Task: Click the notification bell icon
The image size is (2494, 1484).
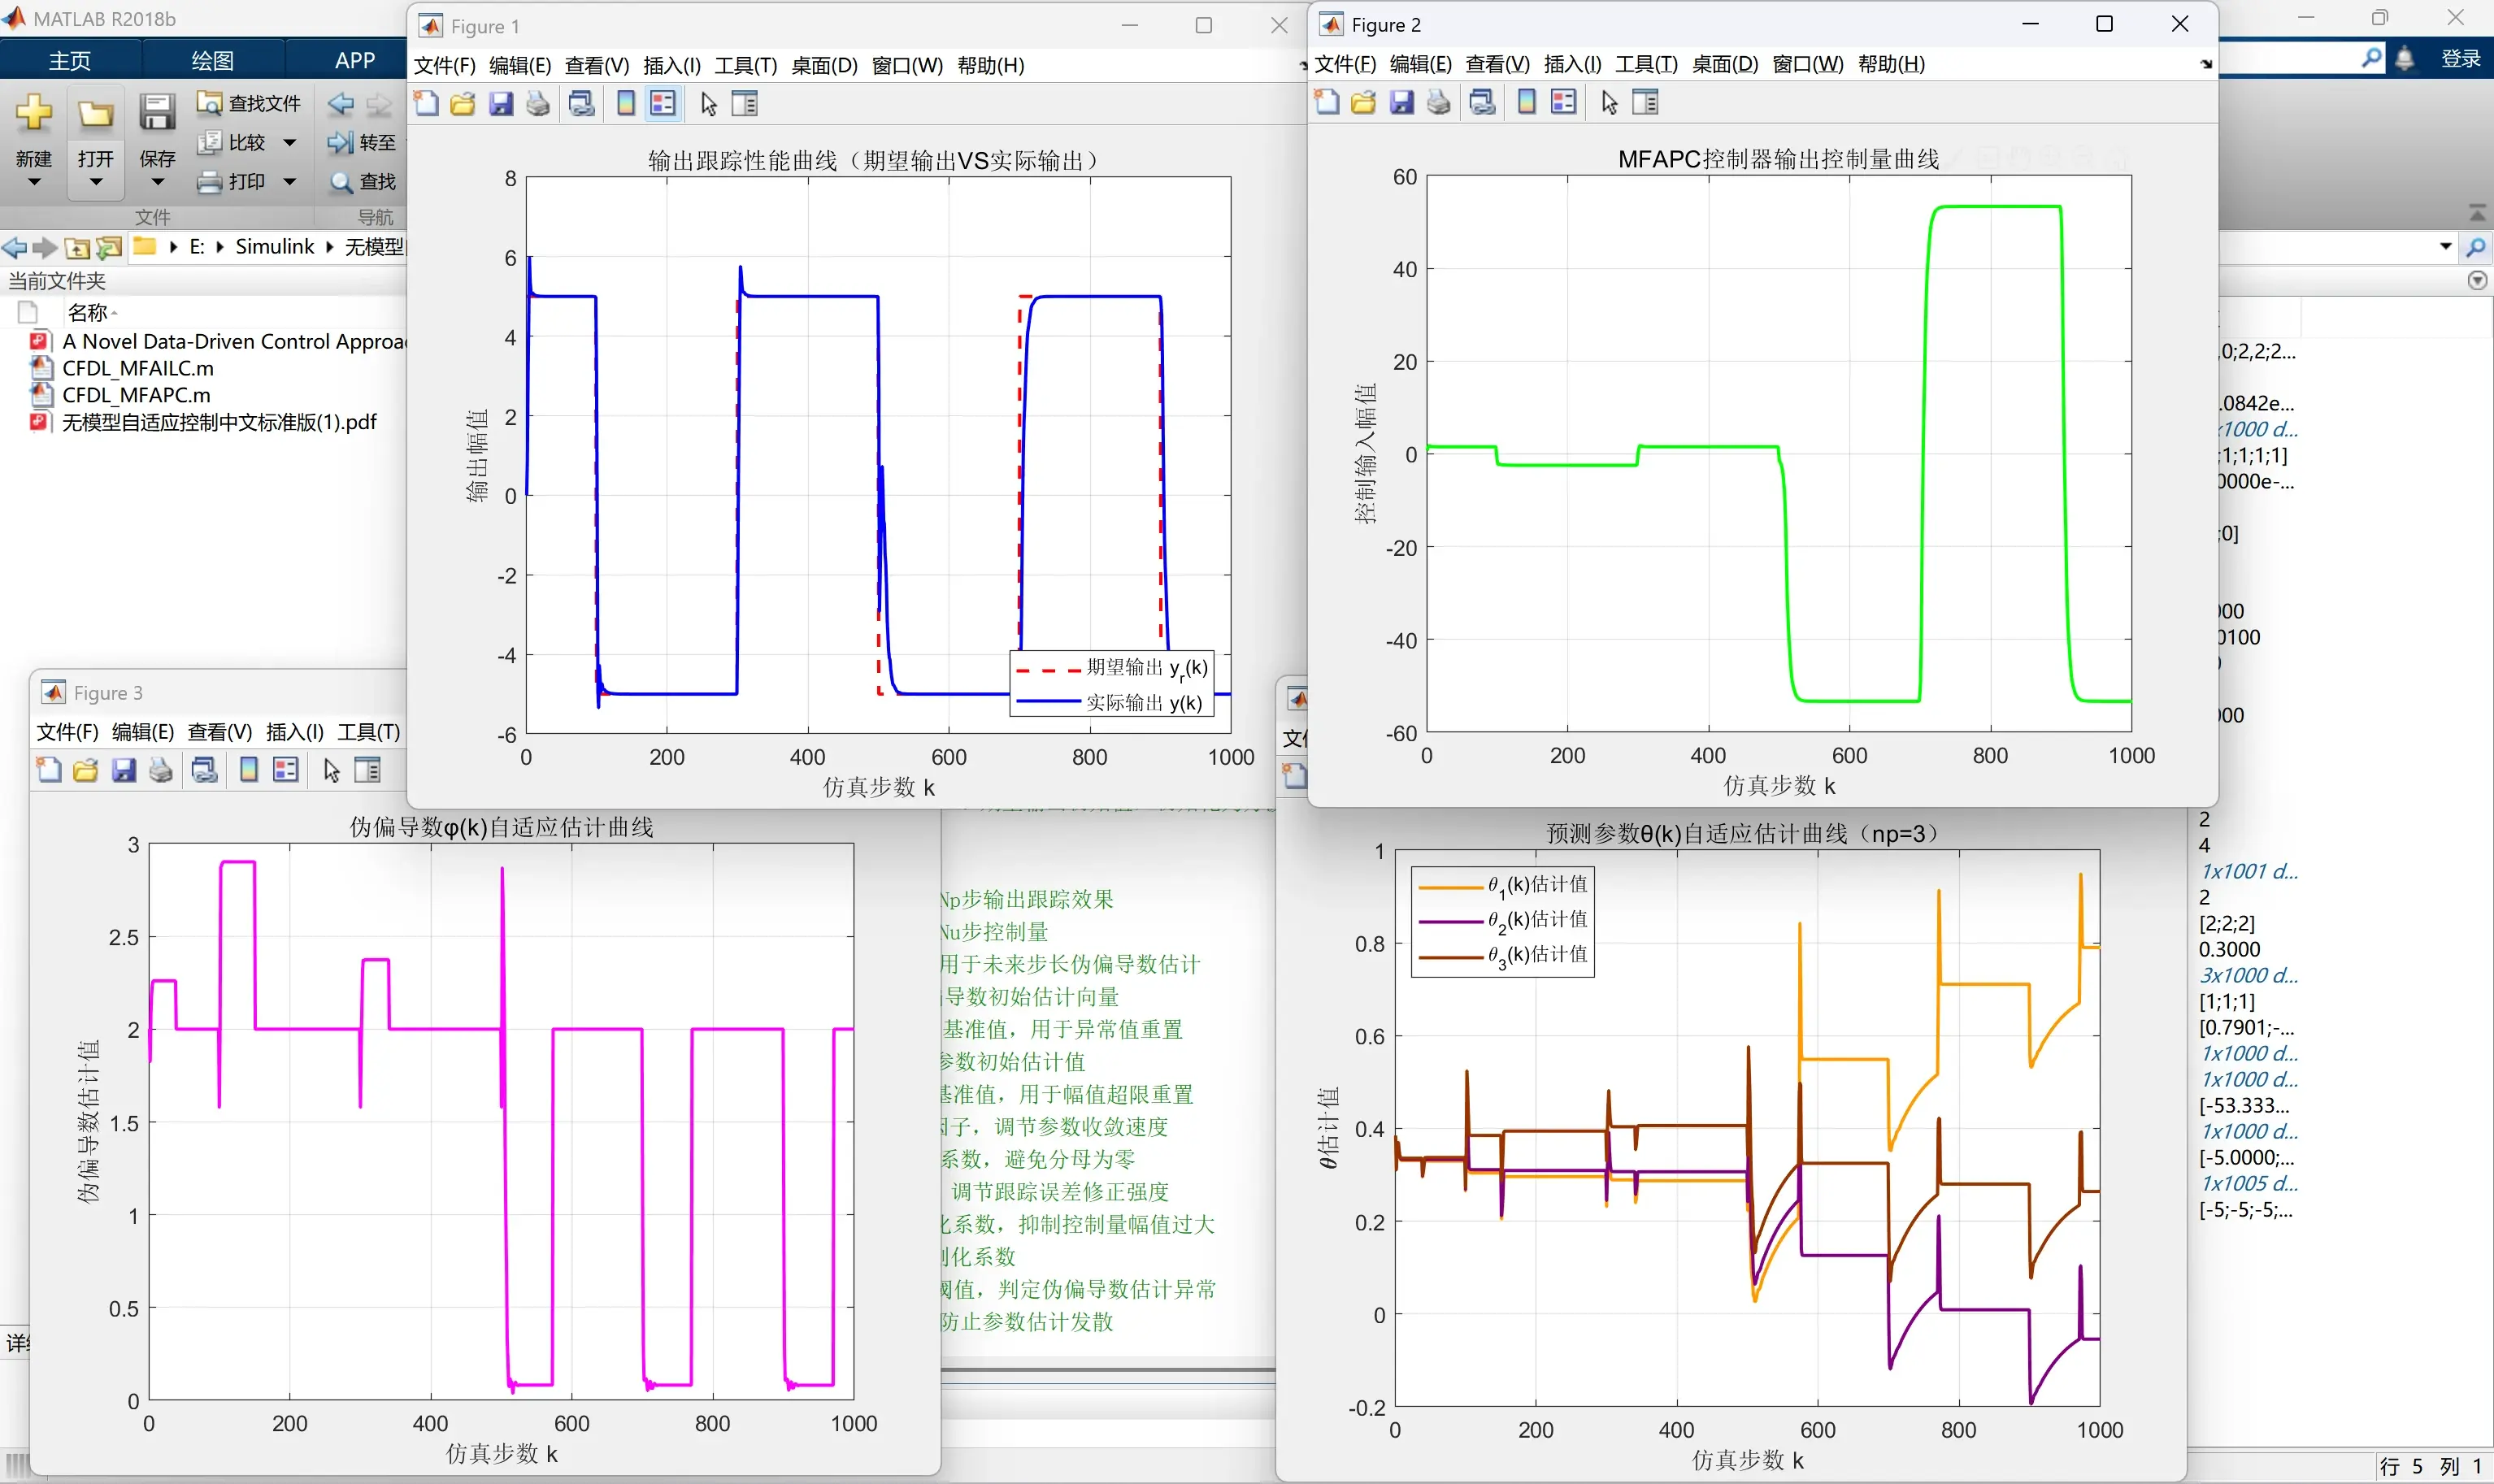Action: click(x=2405, y=59)
